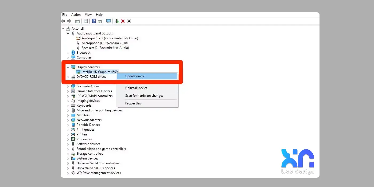Select Microphone (HD Webcam C310) device

coord(104,43)
